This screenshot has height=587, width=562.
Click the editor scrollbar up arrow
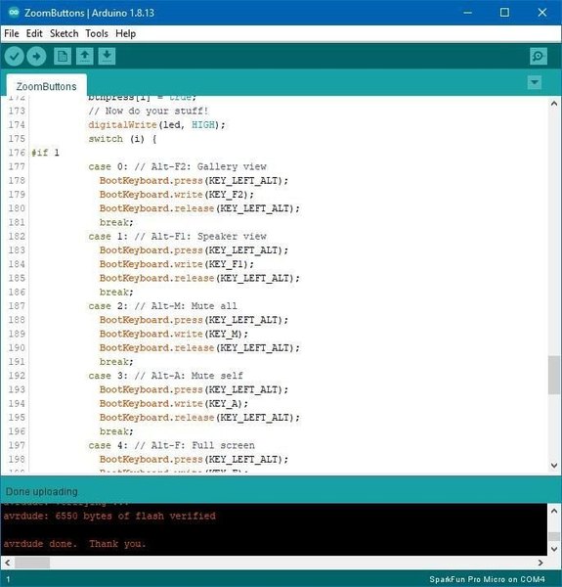tap(554, 104)
